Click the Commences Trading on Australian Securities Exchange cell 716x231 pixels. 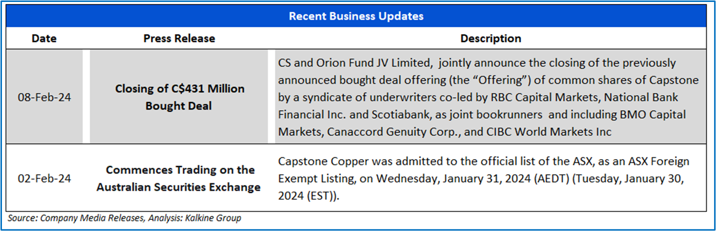[x=179, y=178]
